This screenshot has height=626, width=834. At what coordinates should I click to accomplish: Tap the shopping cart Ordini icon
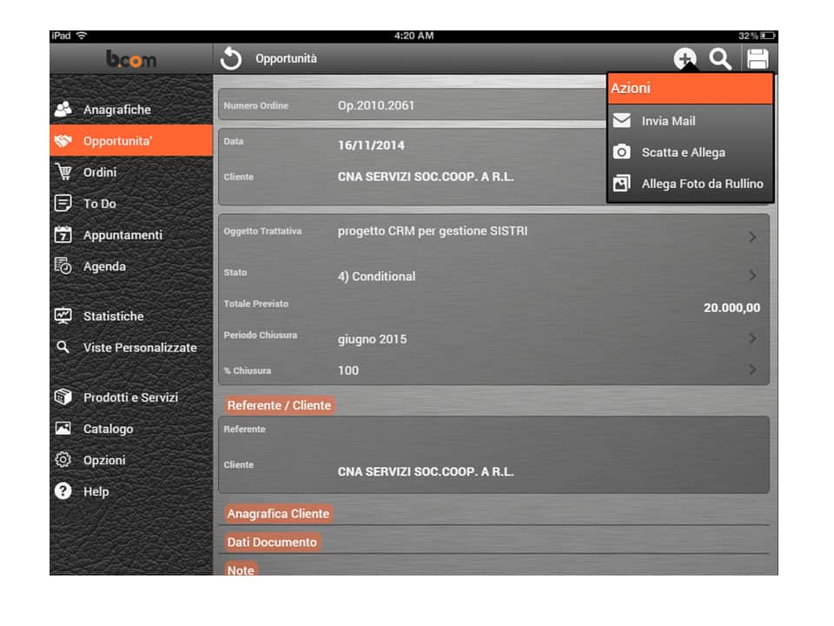point(63,172)
